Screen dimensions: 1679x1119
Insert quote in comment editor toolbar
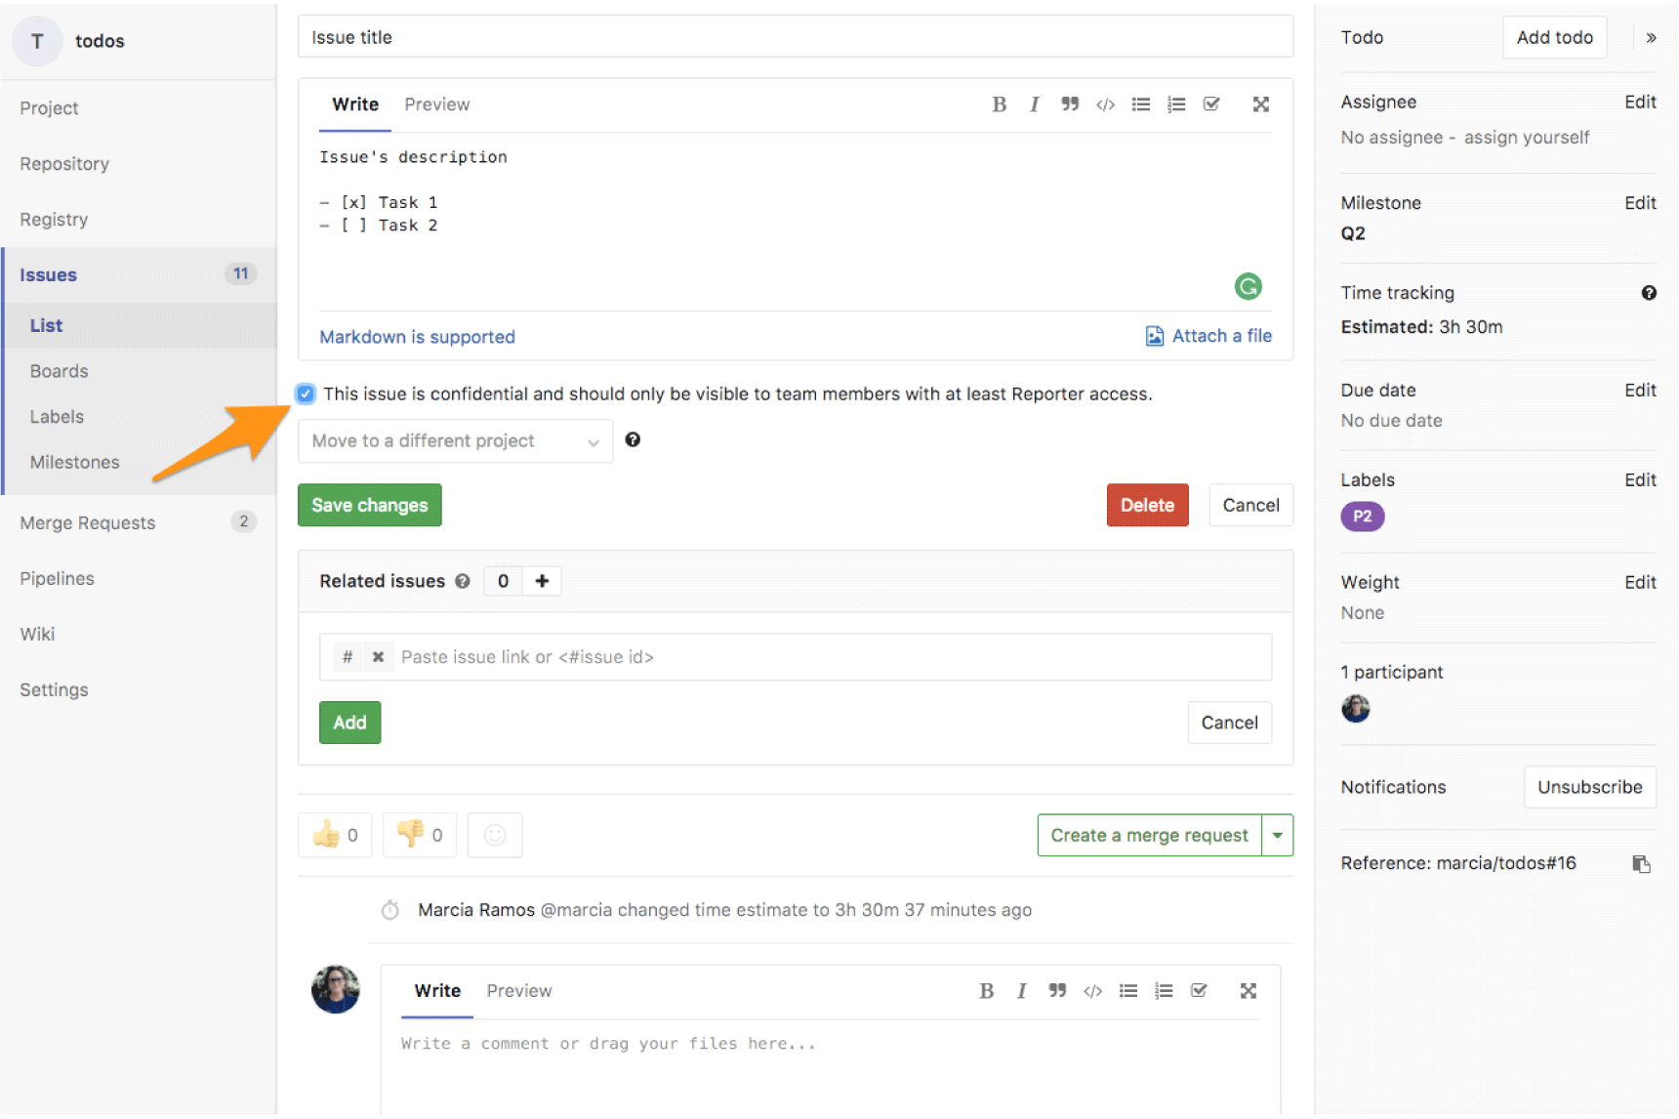click(x=1057, y=991)
